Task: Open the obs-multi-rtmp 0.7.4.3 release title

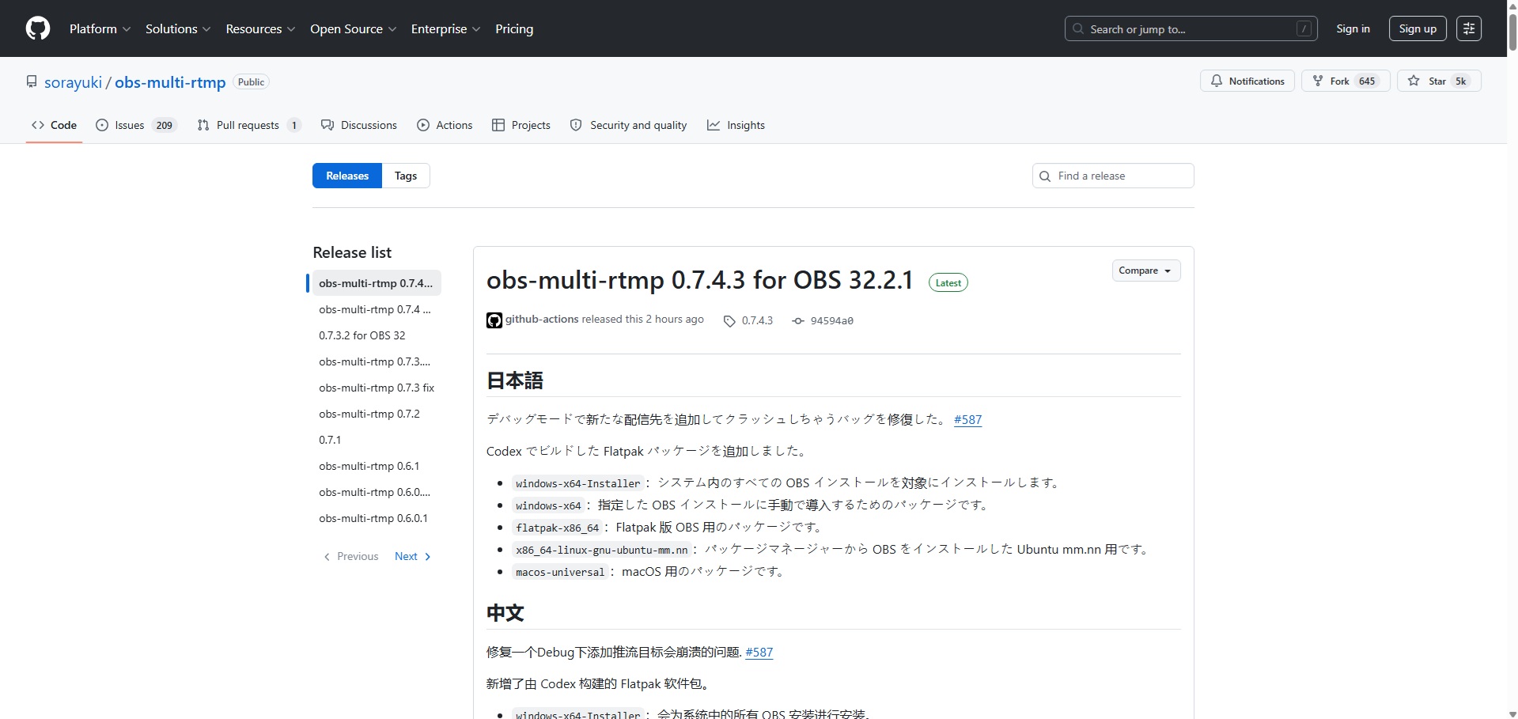Action: (x=700, y=279)
